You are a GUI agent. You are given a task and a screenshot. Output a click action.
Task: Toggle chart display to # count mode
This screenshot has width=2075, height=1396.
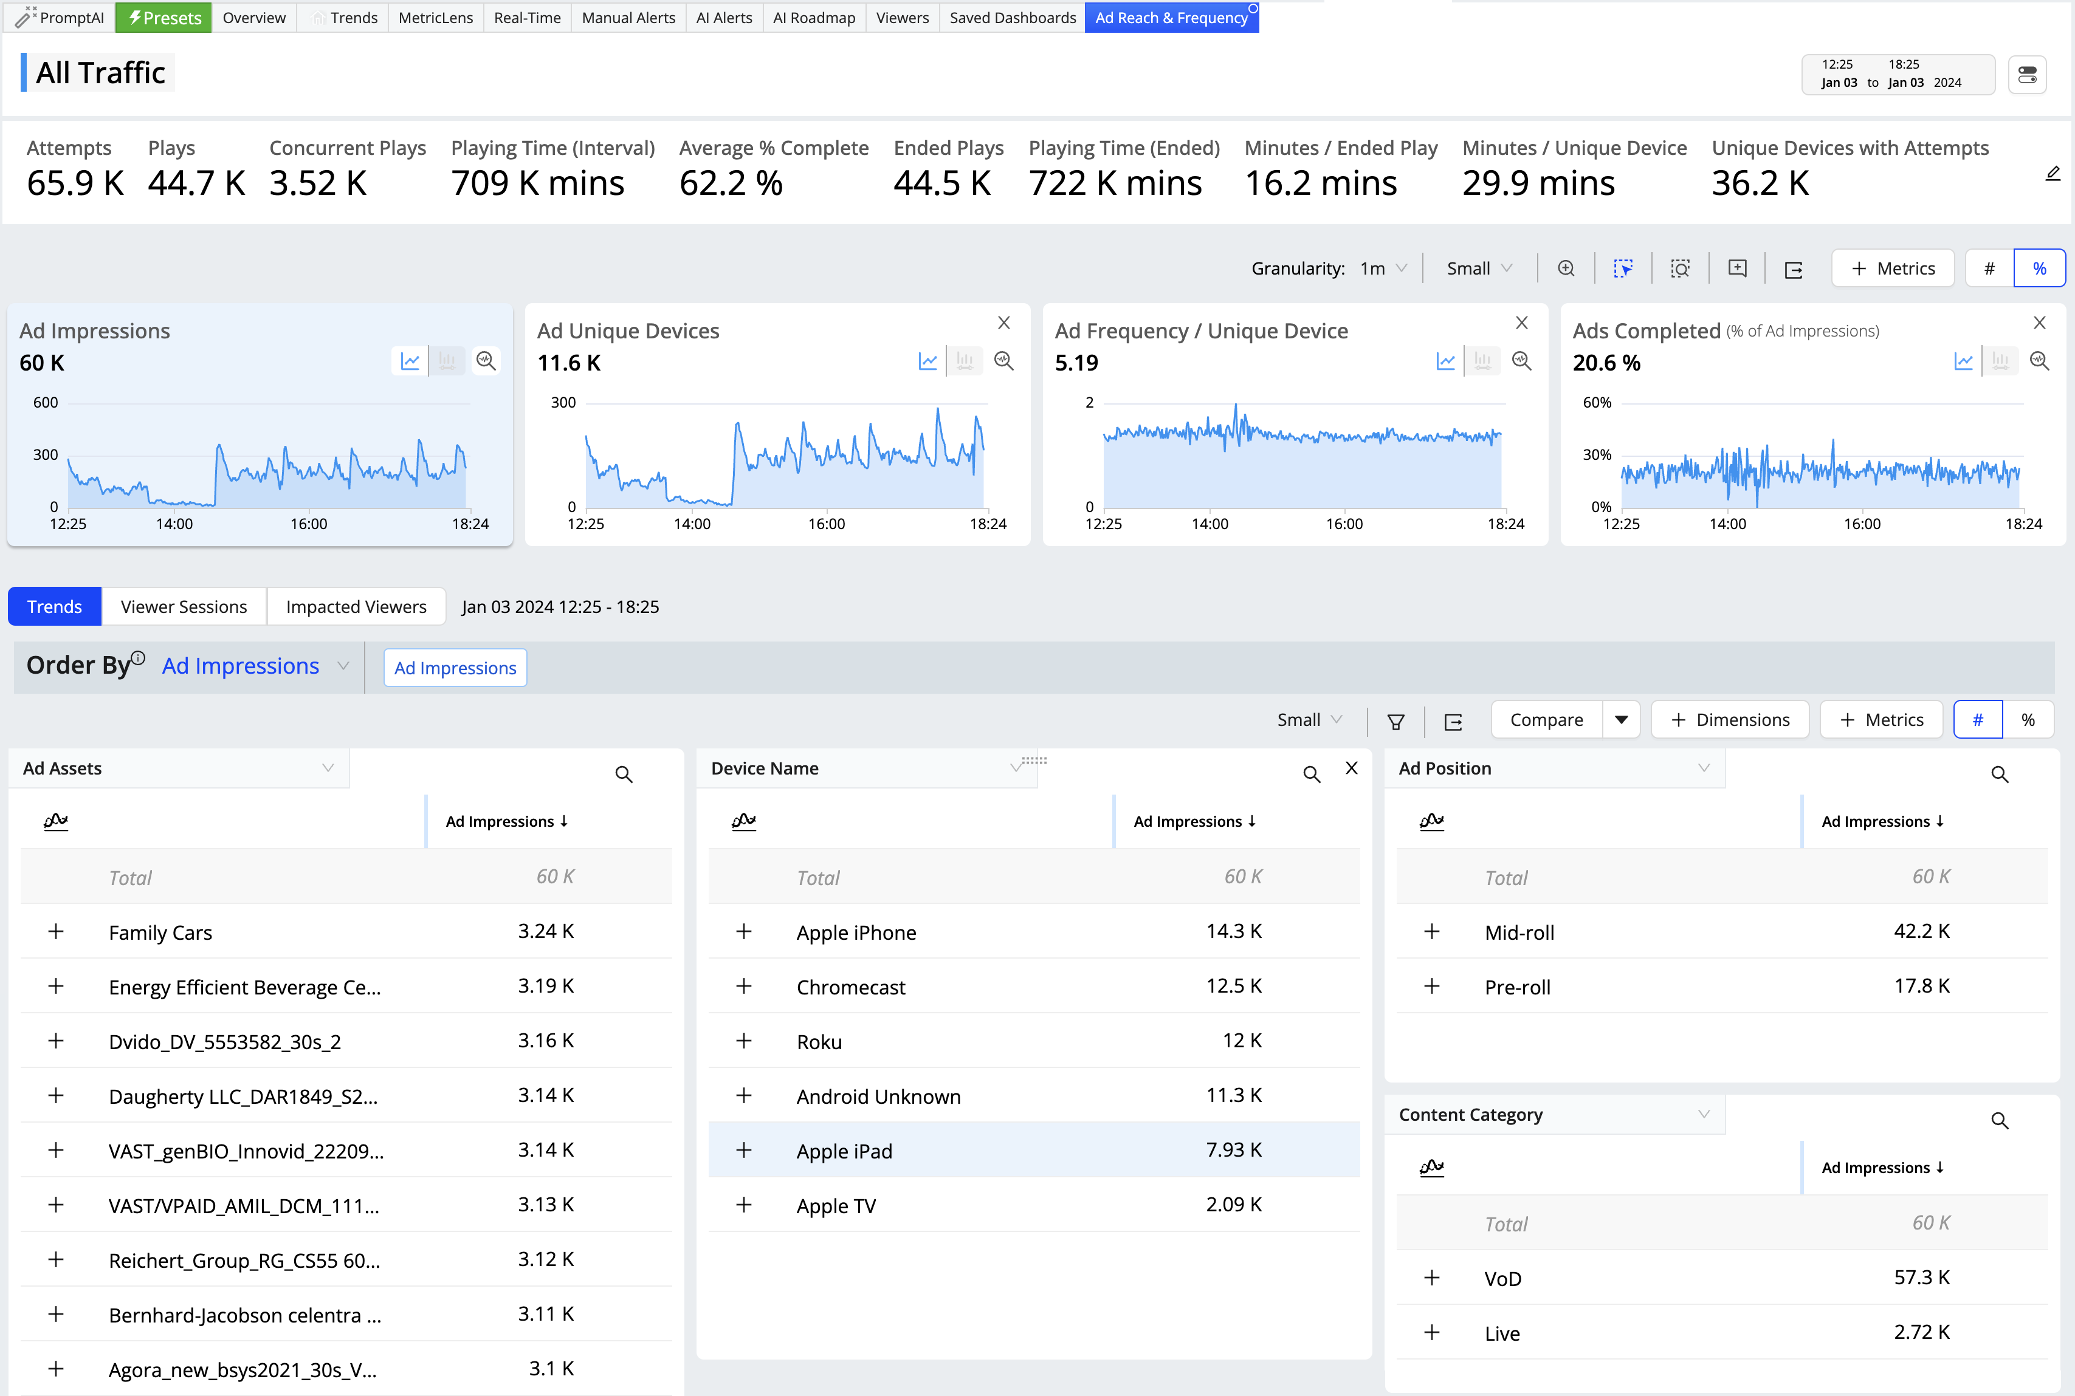pos(1989,268)
